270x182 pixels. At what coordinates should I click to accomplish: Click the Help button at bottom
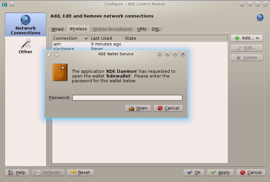coord(17,172)
